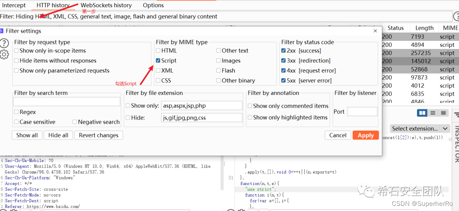
Task: Switch to top-bottom stacked layout icon
Action: click(433, 113)
